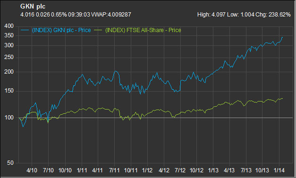Viewport: 296px width, 178px height.
Task: Click the 10/10 x-axis date label
Action: tap(65, 170)
